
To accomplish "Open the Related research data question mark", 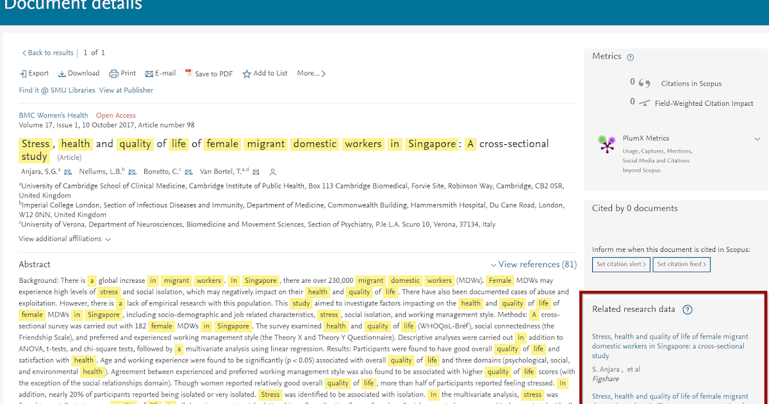I will [688, 310].
